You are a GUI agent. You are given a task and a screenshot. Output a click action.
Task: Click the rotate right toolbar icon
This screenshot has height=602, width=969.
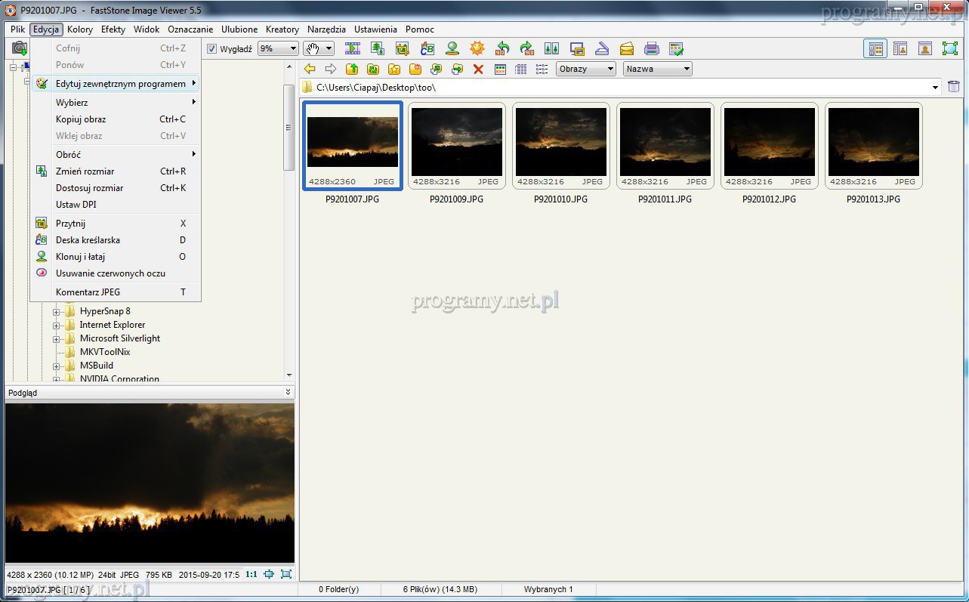(x=527, y=49)
